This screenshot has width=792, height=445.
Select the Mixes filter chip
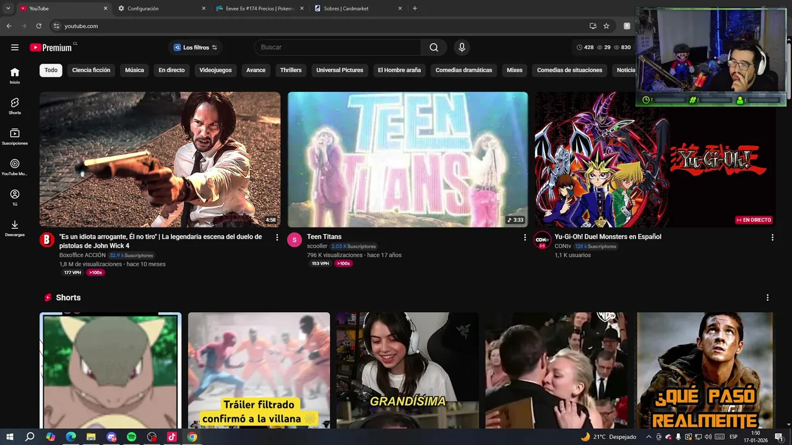point(515,70)
